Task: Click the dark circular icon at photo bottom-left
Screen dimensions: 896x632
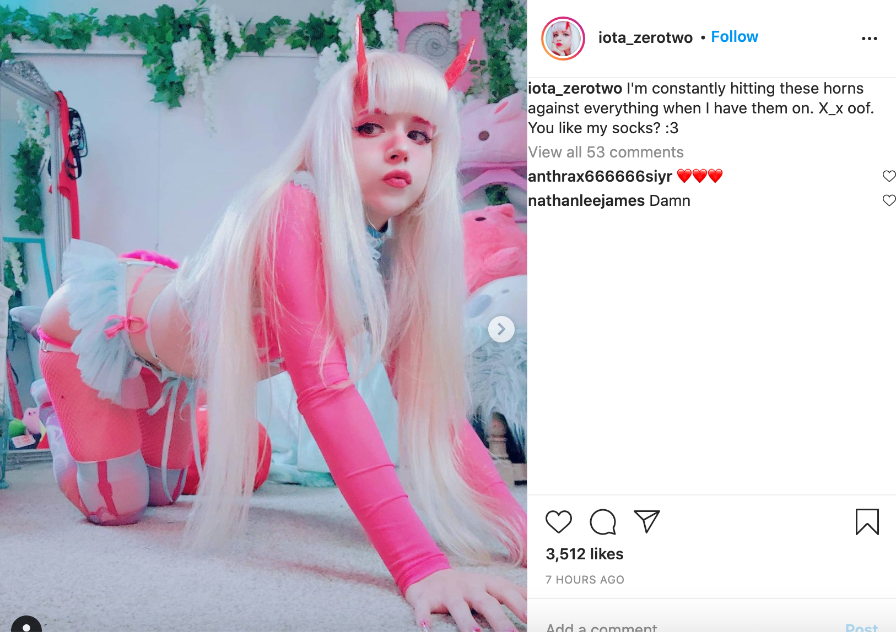Action: (x=26, y=624)
